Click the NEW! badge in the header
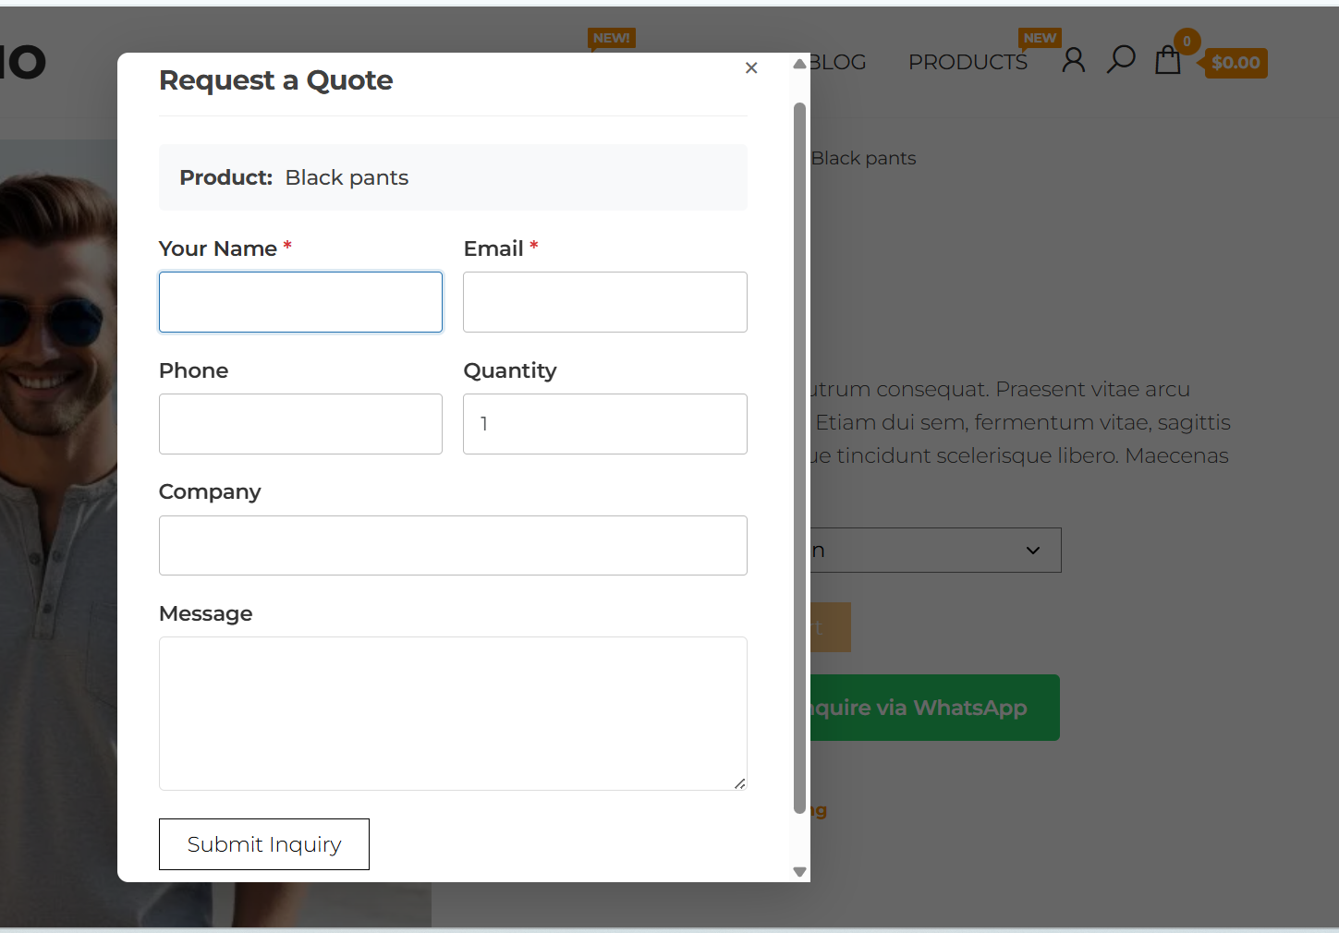 coord(611,38)
